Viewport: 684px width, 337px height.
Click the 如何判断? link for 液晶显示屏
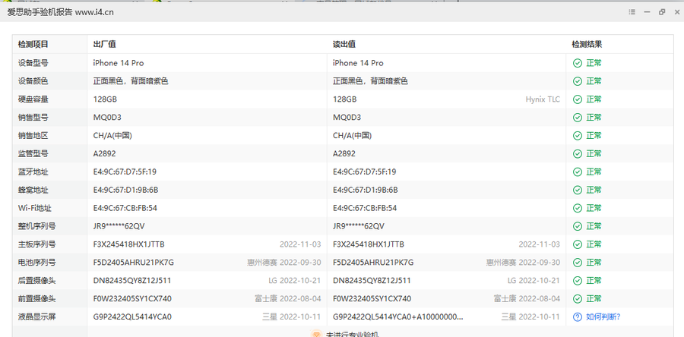click(x=603, y=317)
